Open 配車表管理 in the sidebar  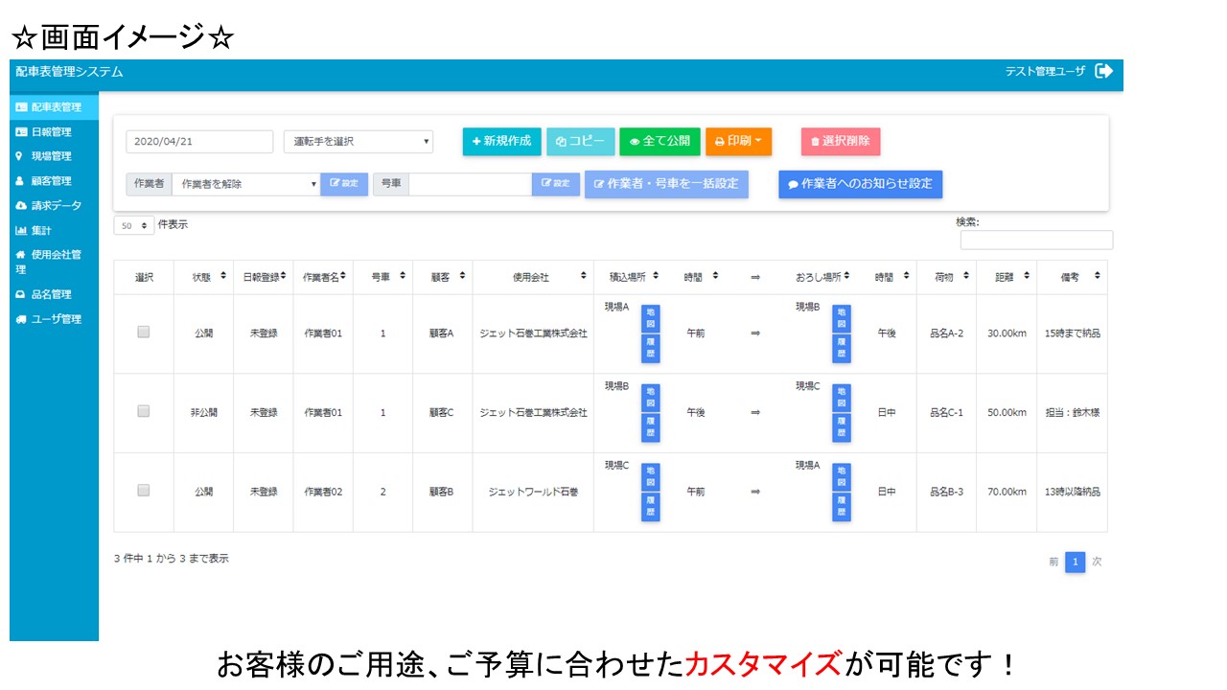[x=54, y=107]
